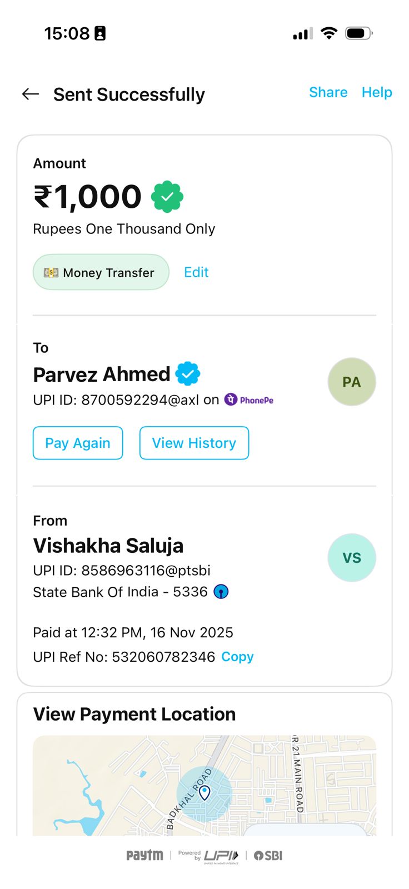Click Edit next to Money Transfer

[196, 272]
